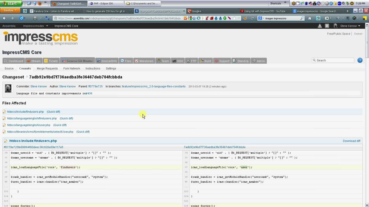The image size is (369, 207).
Task: Open the repository Settings sub-tab
Action: click(111, 68)
